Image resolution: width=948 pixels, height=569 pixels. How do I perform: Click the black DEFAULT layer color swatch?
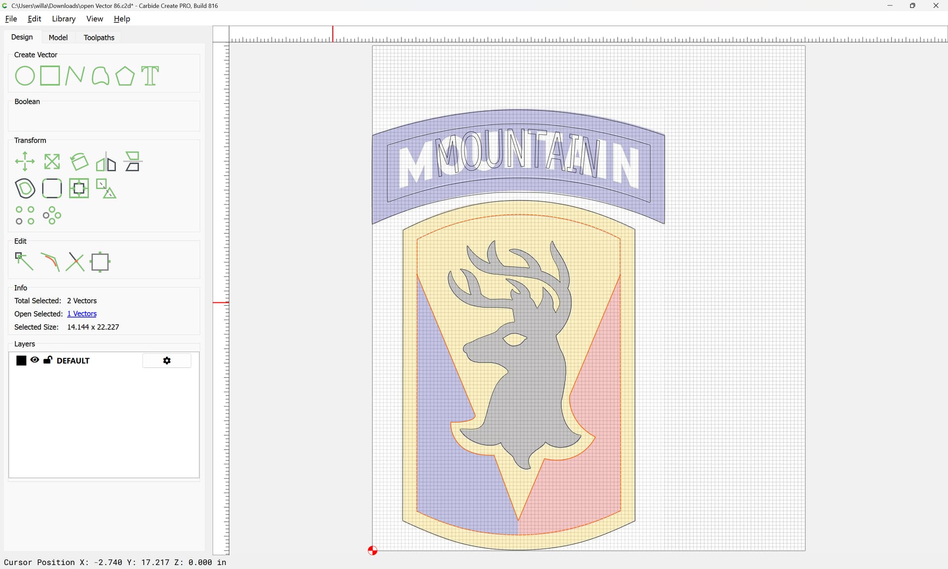click(x=21, y=361)
